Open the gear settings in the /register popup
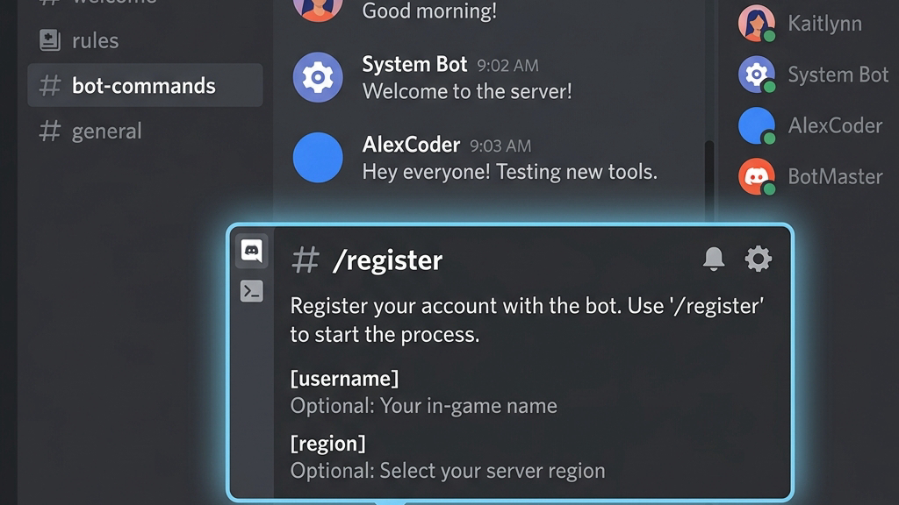 click(x=758, y=259)
